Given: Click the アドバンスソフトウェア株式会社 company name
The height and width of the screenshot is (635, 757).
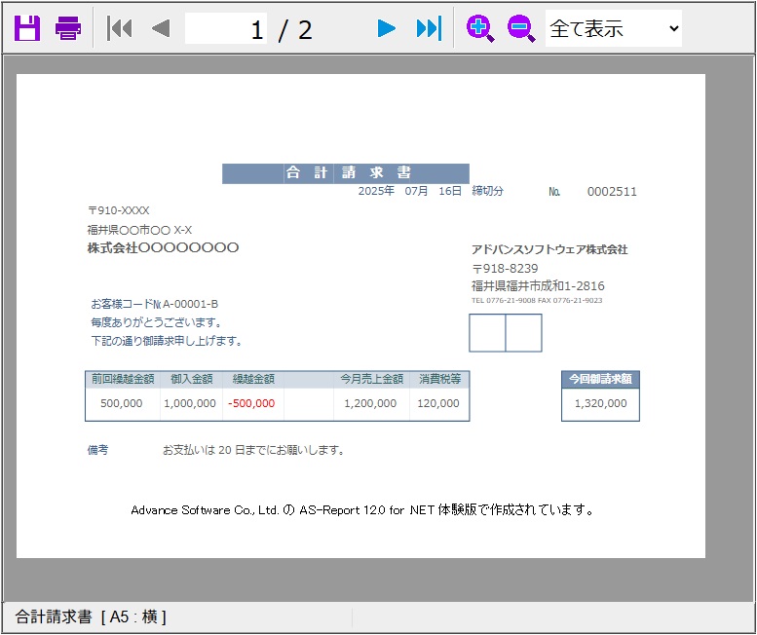Looking at the screenshot, I should [x=549, y=249].
